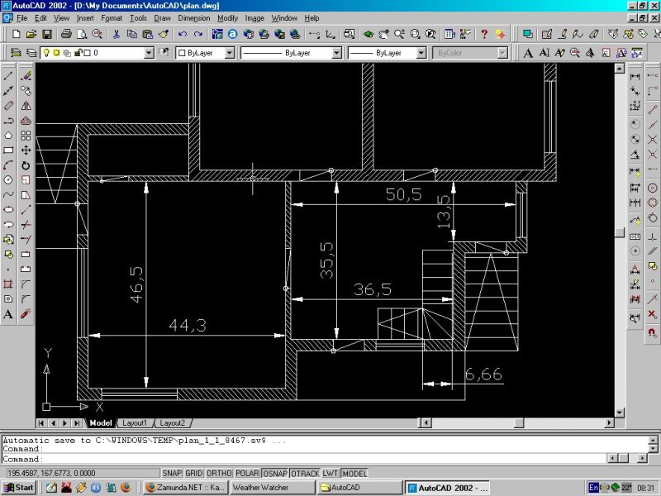Click the Save icon in the toolbar
This screenshot has height=496, width=661.
pyautogui.click(x=47, y=34)
